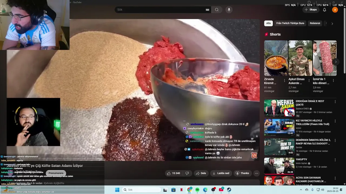Open options menu for Zirvede Kiremit short
346x194 pixels.
(284, 81)
